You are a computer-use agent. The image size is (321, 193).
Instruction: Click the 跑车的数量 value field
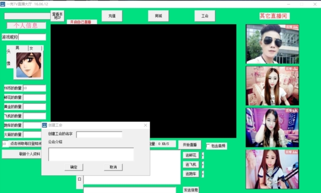click(x=32, y=125)
